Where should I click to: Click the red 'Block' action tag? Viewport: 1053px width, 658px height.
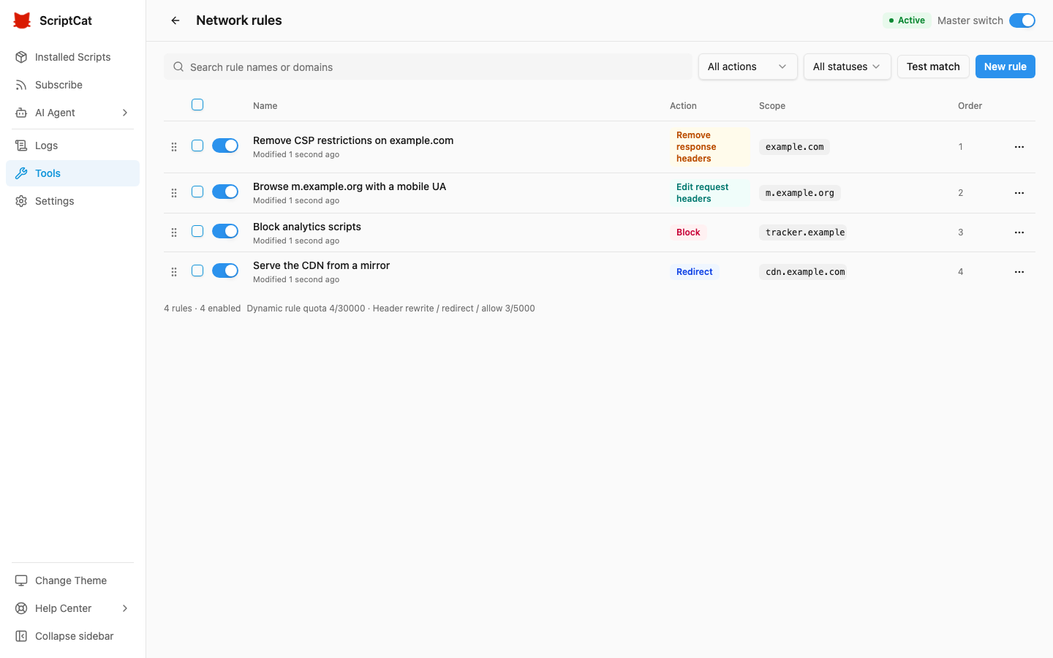click(688, 232)
